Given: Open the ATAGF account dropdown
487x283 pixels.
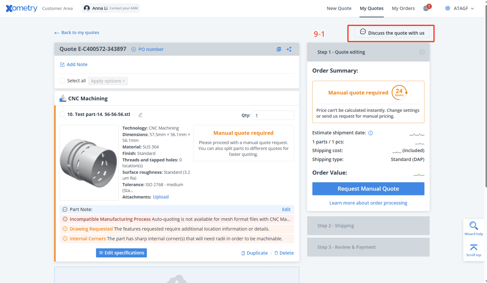Looking at the screenshot, I should [x=460, y=8].
